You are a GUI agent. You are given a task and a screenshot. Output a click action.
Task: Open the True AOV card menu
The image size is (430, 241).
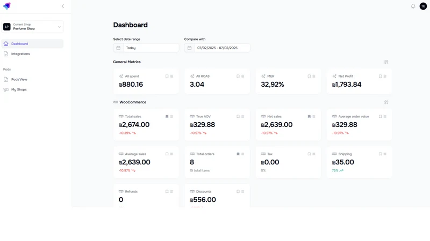click(x=243, y=116)
